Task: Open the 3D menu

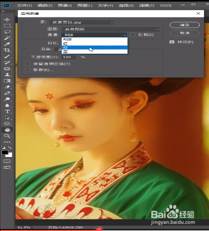Action: (165, 5)
